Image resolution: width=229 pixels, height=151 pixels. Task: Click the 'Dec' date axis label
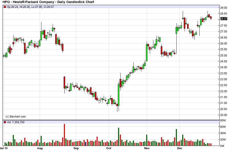coord(180,148)
